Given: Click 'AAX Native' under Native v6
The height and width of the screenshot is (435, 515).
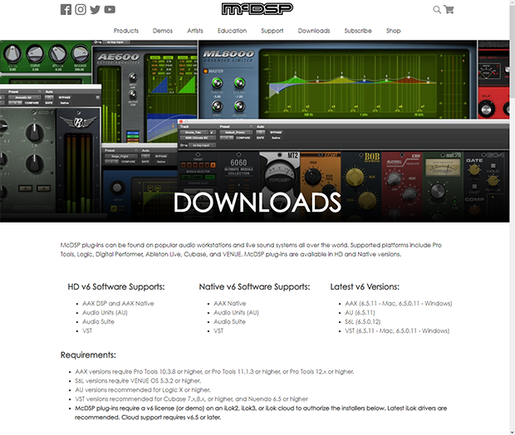Looking at the screenshot, I should [230, 303].
